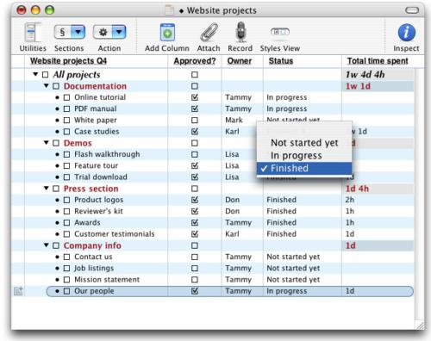The image size is (431, 341).
Task: Click the toolbar toggle pill in title bar
Action: click(x=412, y=10)
